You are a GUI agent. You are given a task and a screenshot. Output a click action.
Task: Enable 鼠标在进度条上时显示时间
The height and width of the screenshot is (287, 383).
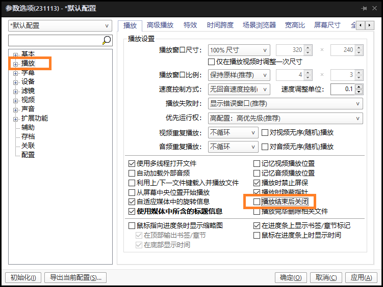257,235
